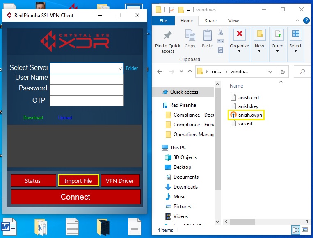Switch to the Share ribbon tab

pyautogui.click(x=210, y=21)
